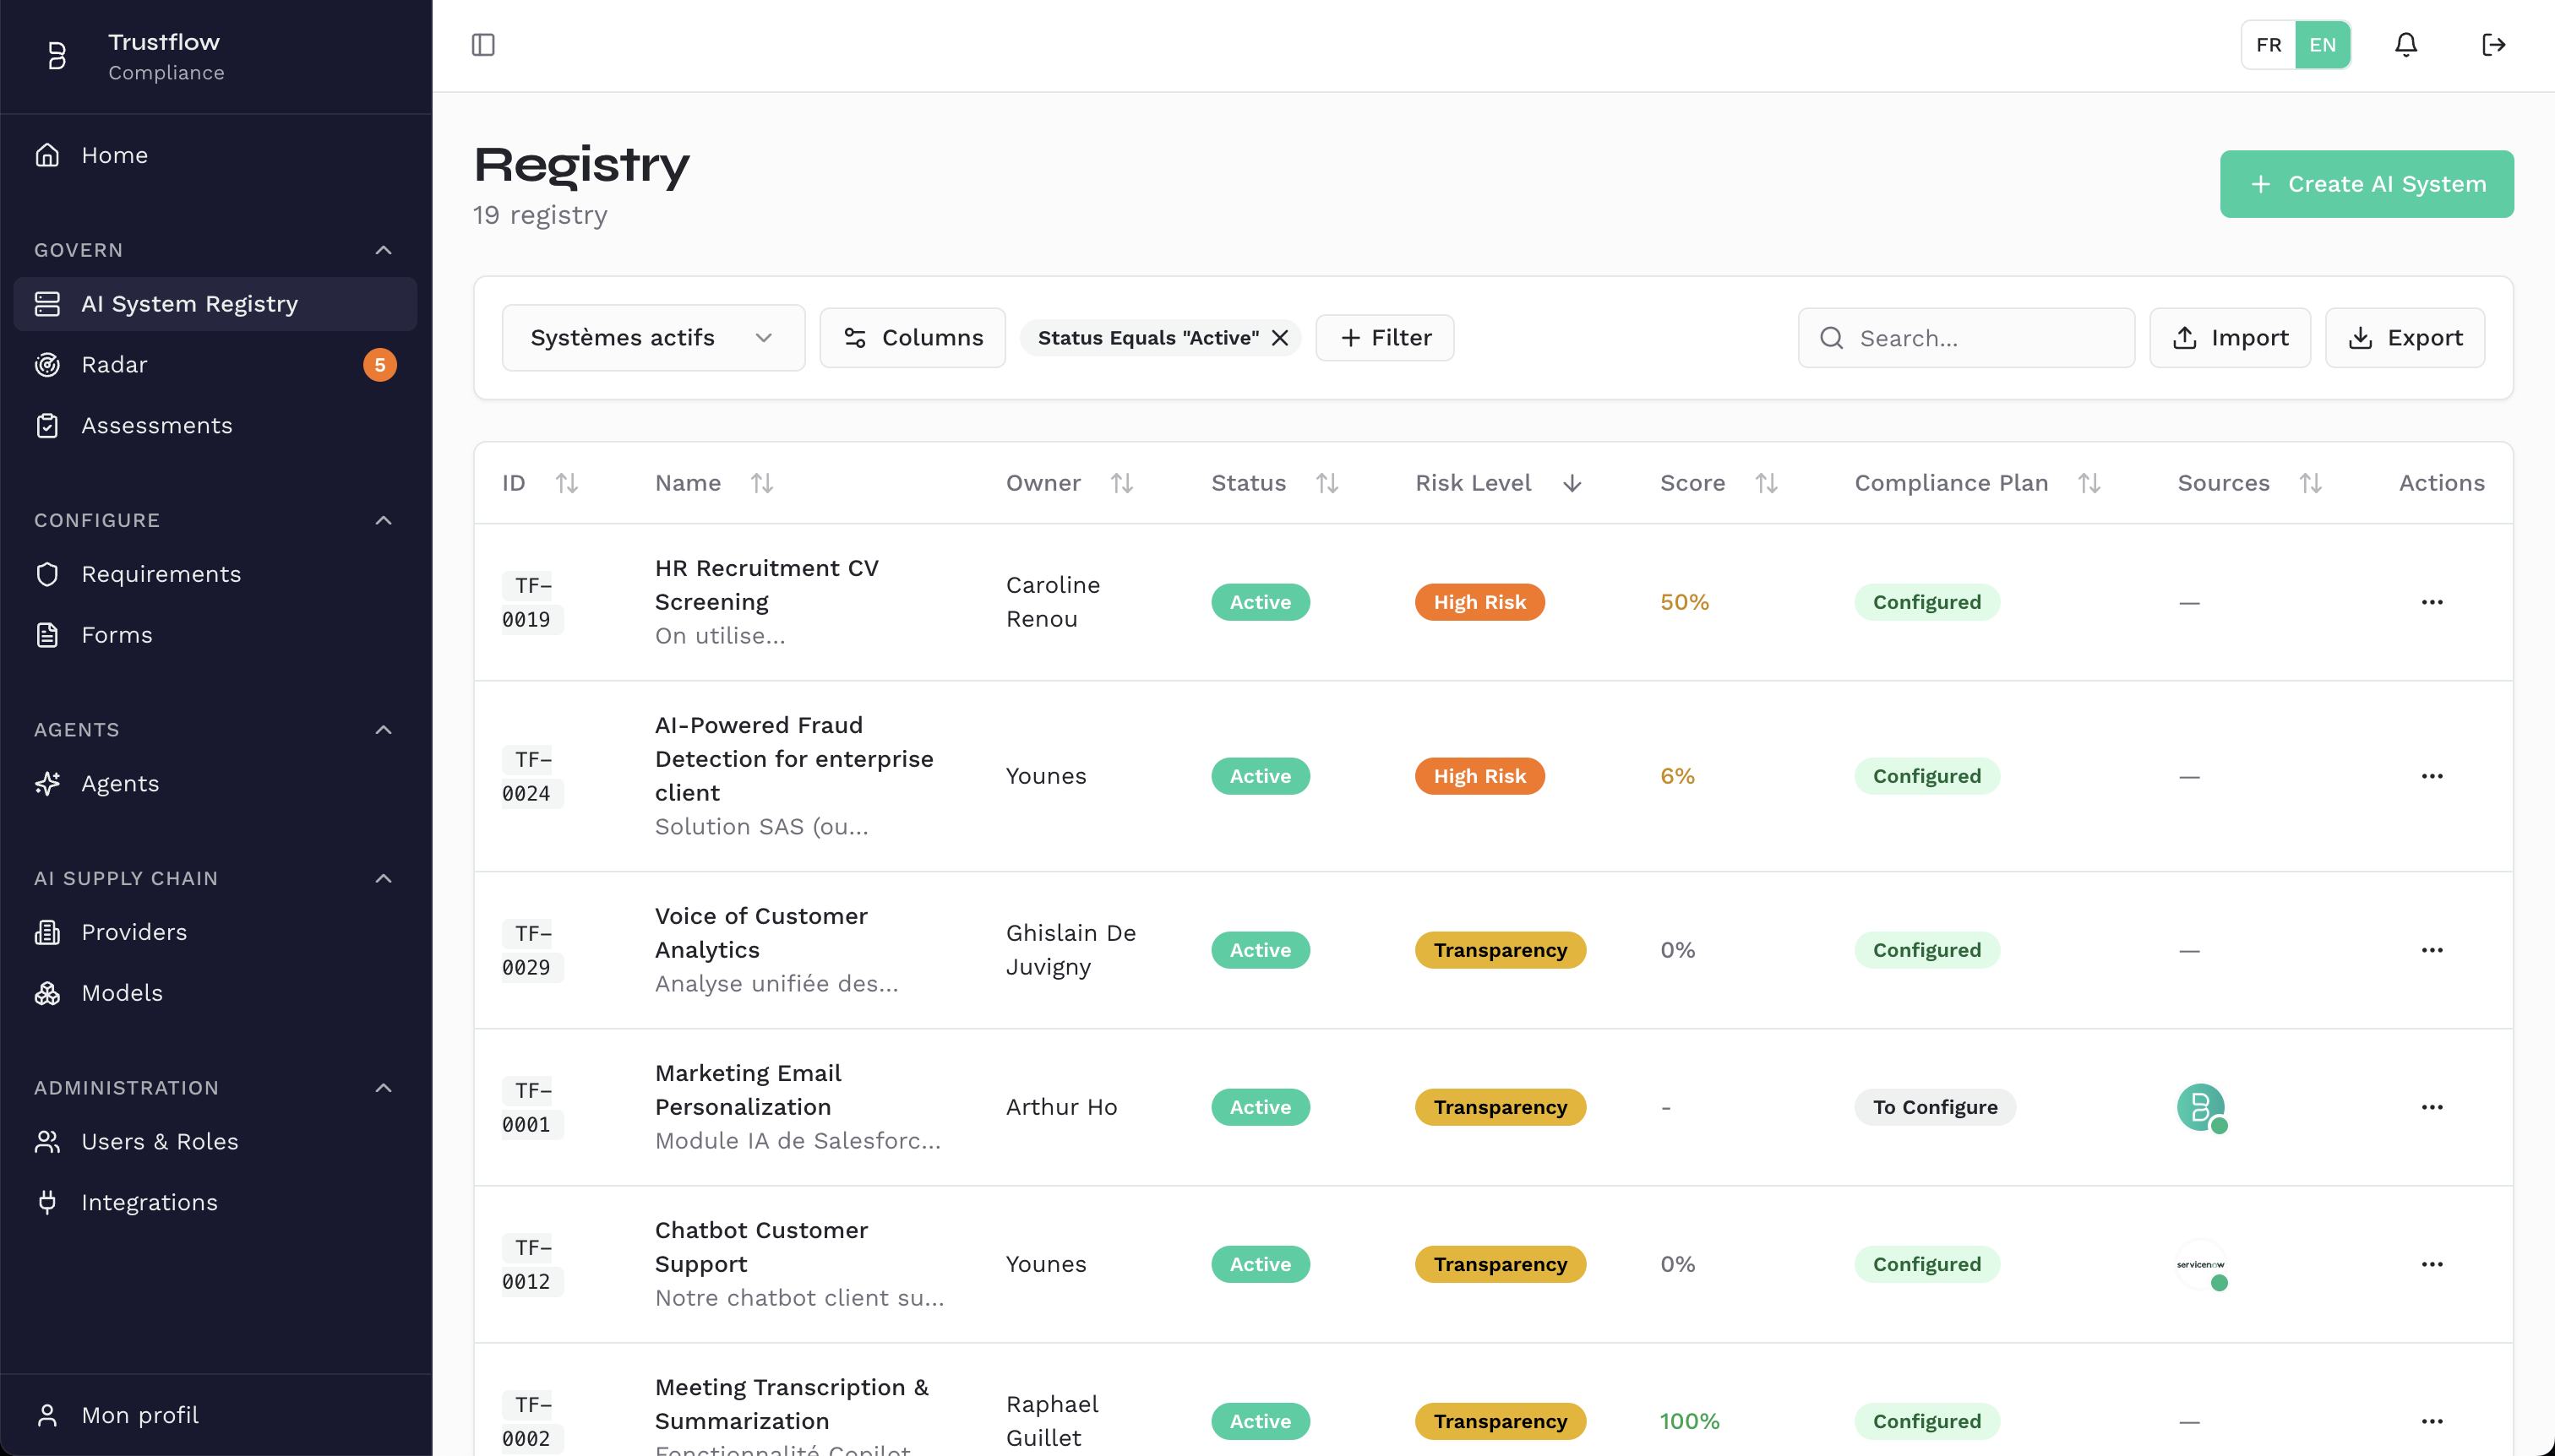Collapse the AI SUPPLY CHAIN section
This screenshot has width=2555, height=1456.
[x=383, y=878]
